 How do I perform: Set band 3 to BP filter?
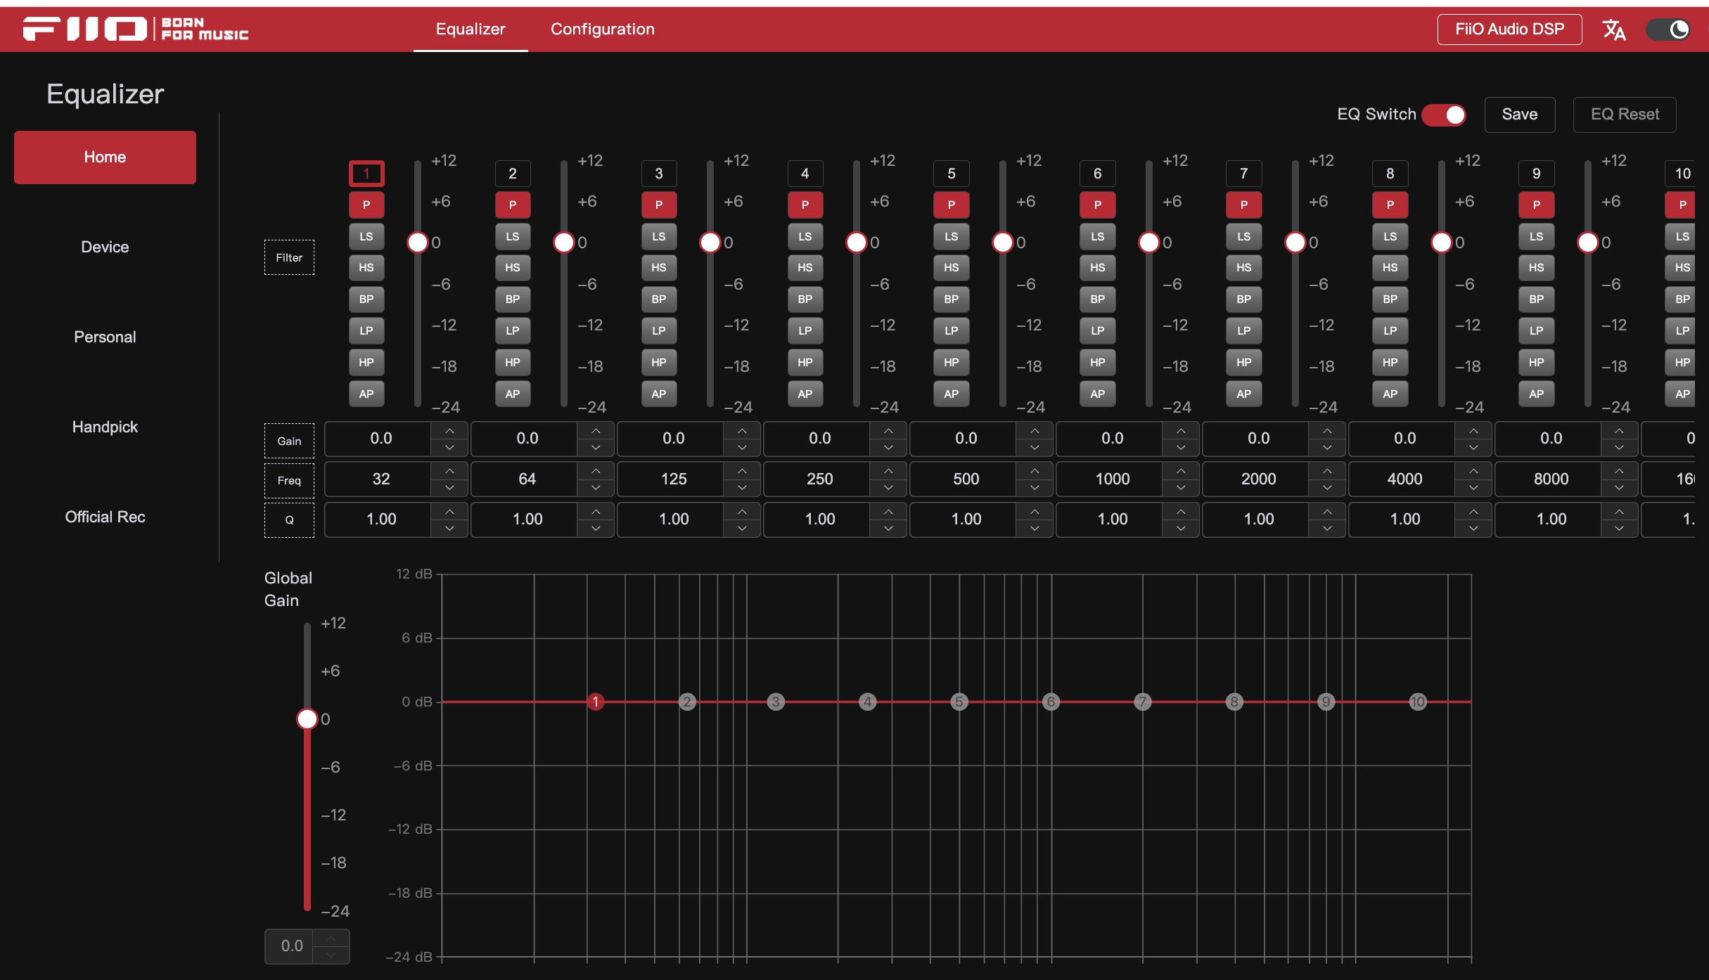click(x=659, y=299)
